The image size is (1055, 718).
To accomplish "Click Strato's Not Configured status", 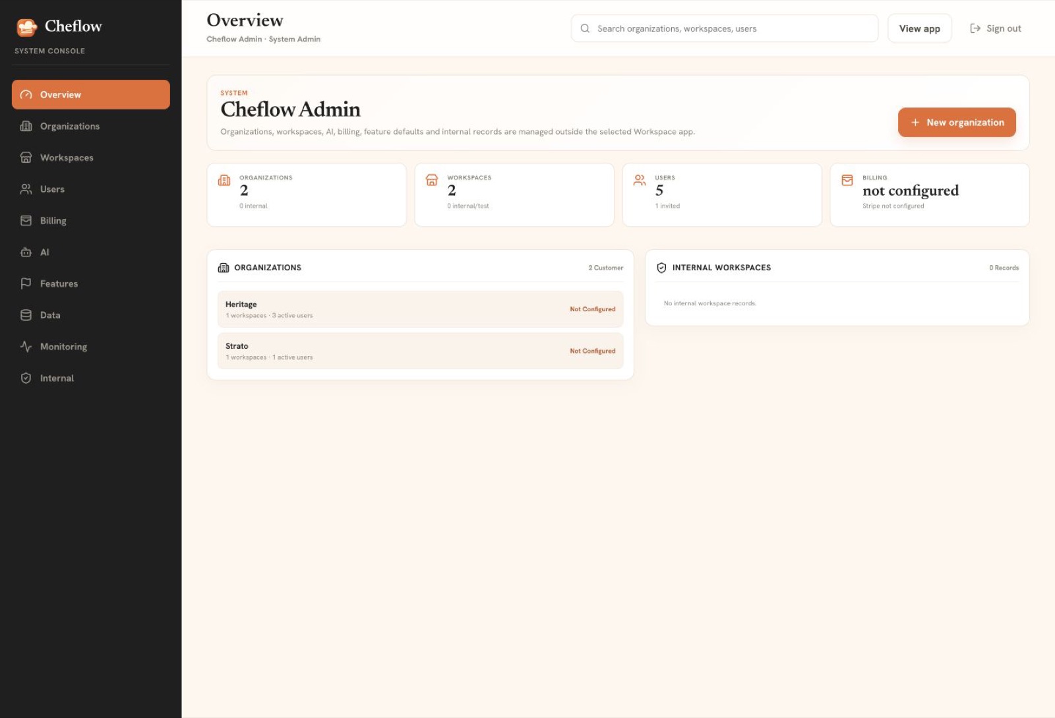I will [592, 351].
